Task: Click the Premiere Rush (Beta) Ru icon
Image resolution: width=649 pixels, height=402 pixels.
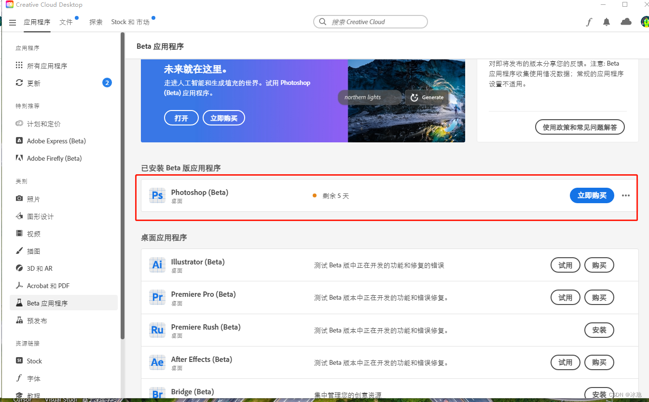Action: [157, 330]
